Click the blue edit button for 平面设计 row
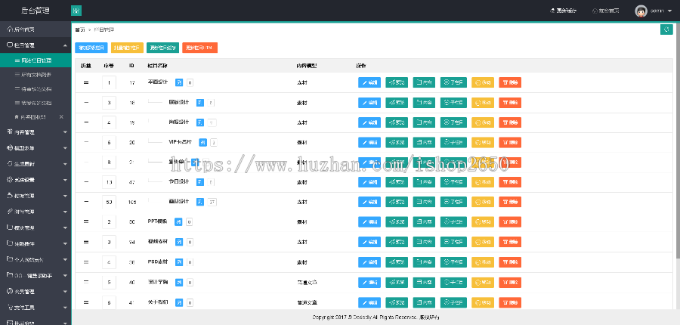This screenshot has height=325, width=680. [x=369, y=82]
